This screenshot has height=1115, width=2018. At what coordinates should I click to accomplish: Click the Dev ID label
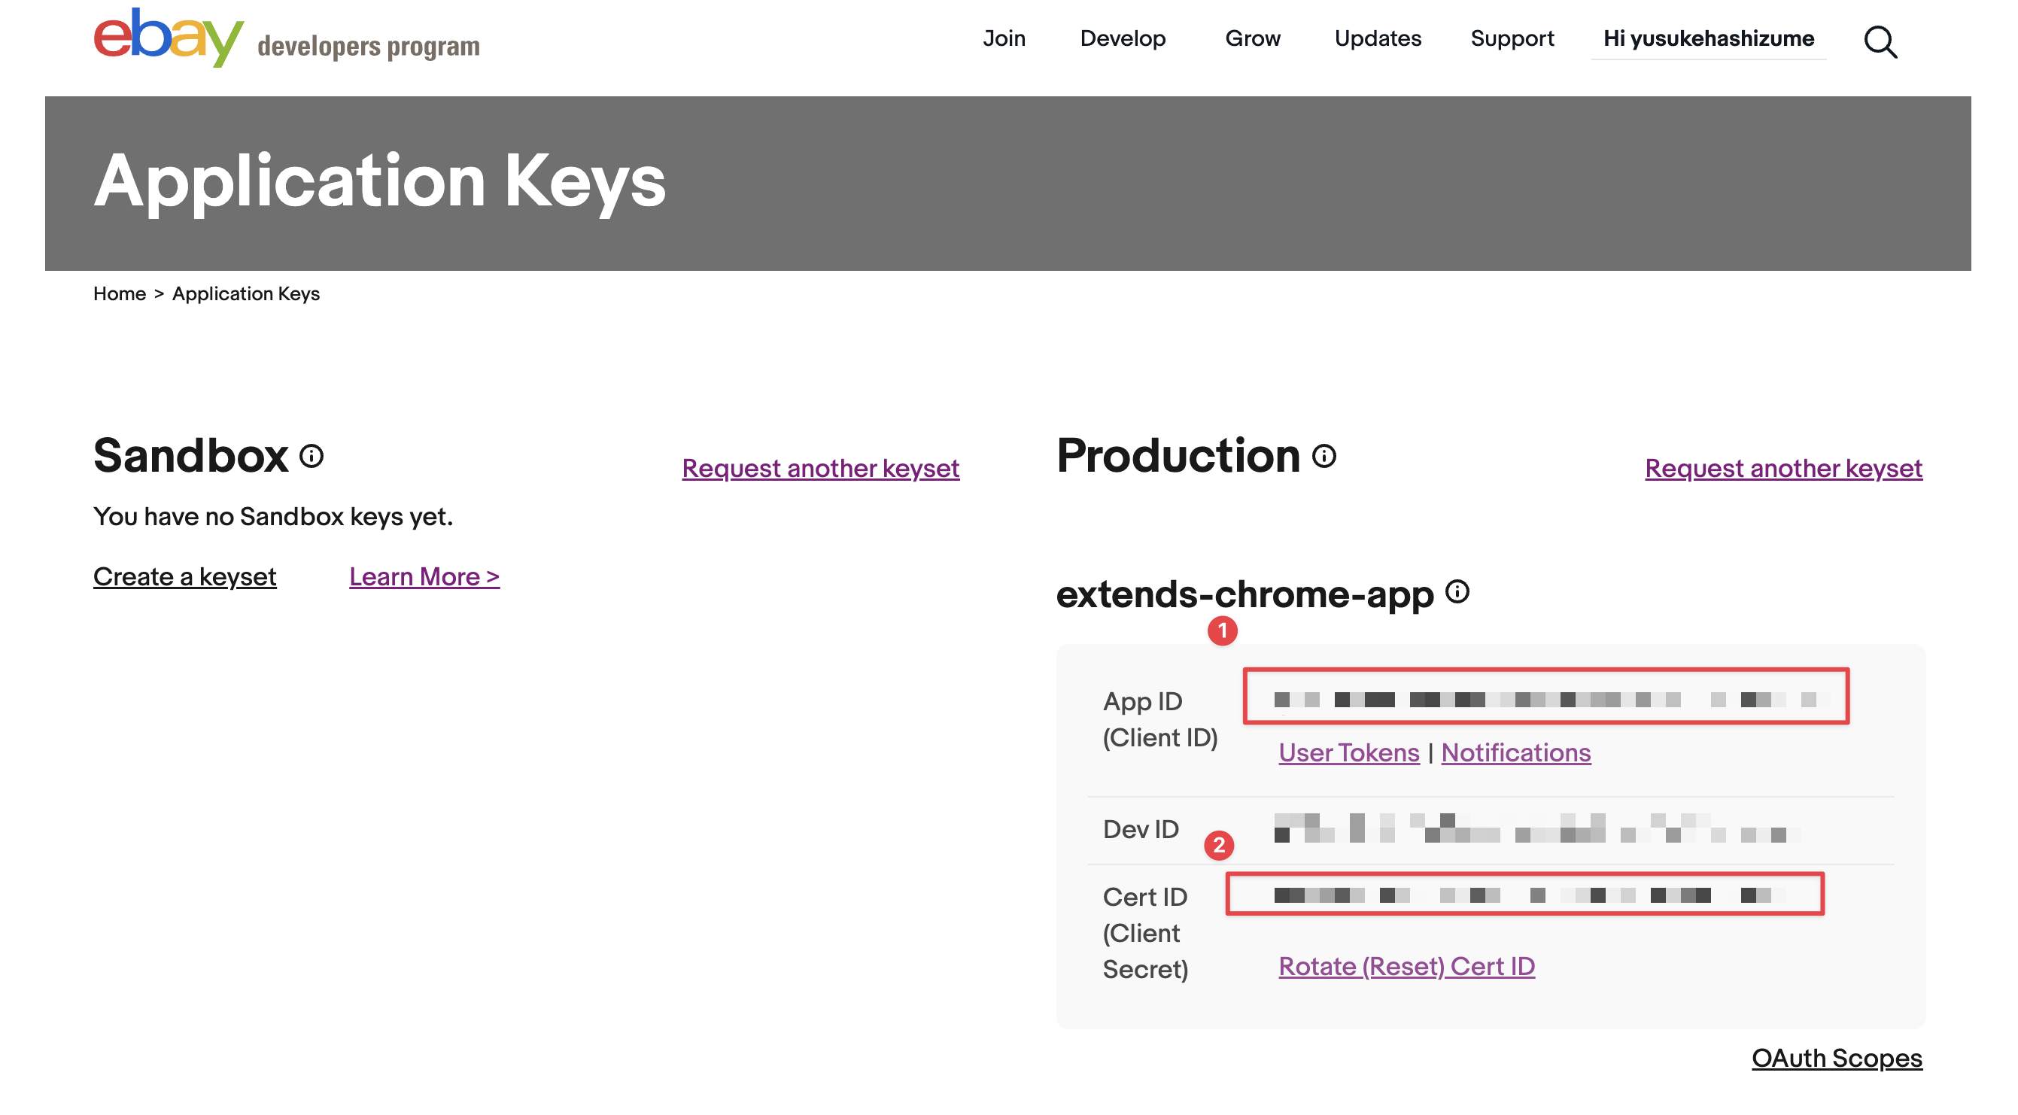point(1141,829)
